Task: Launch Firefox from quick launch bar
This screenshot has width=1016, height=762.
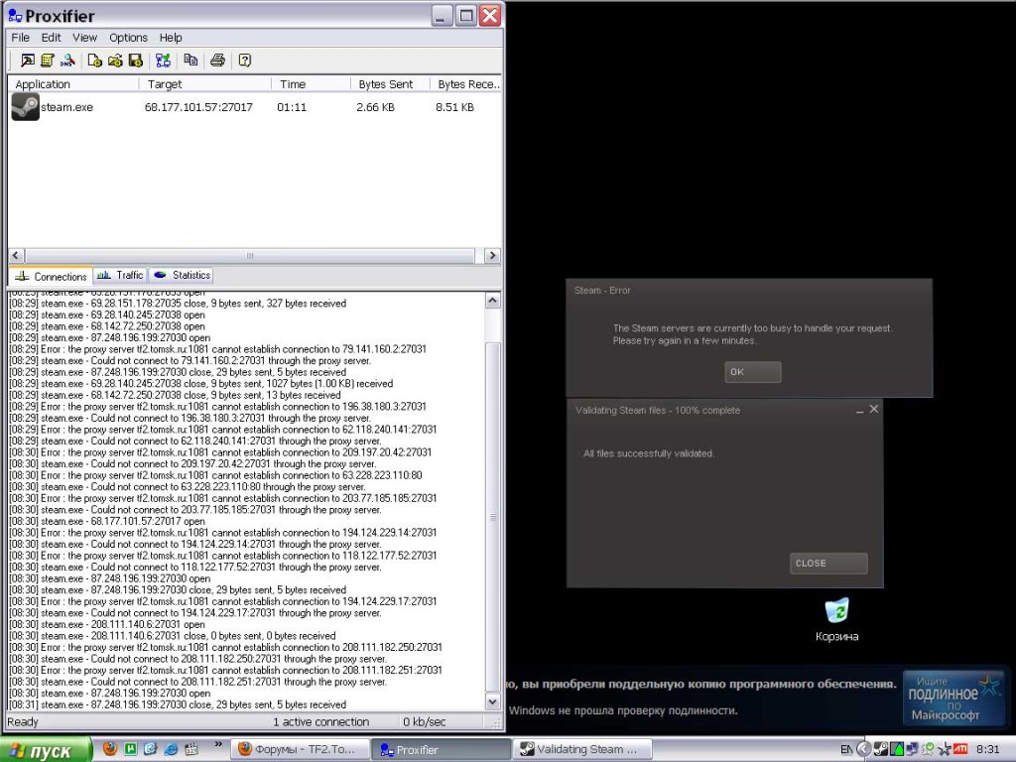Action: [110, 749]
